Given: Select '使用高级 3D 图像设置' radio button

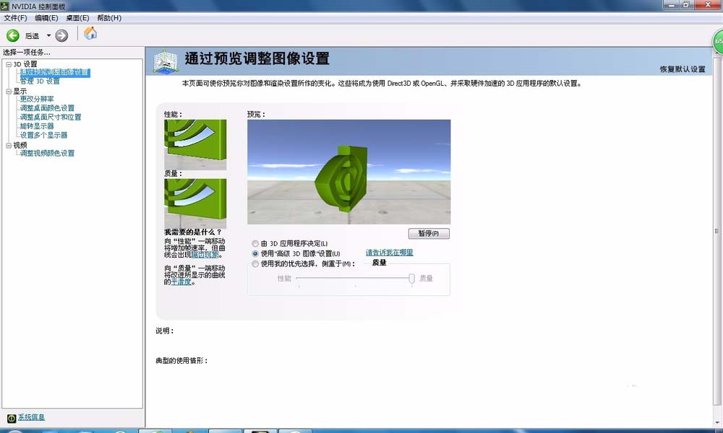Looking at the screenshot, I should 255,253.
